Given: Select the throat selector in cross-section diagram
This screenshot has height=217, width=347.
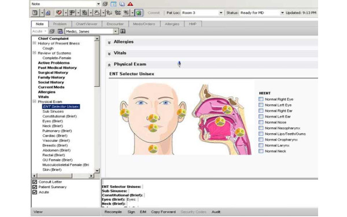Looking at the screenshot, I should coord(239,132).
